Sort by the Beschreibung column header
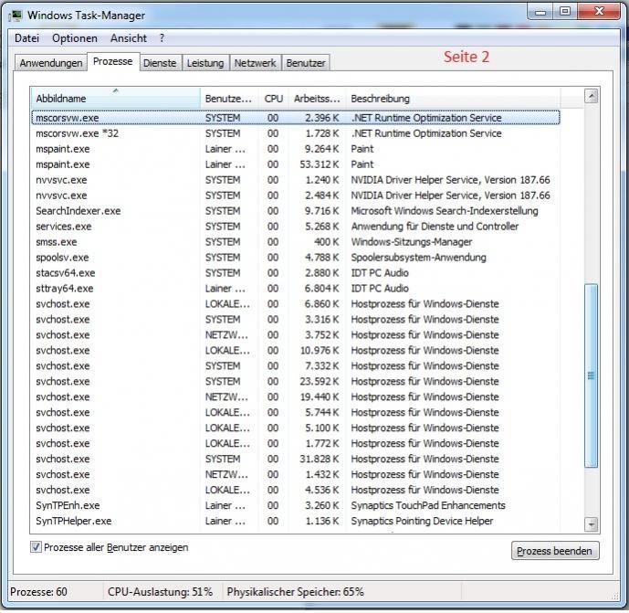The image size is (629, 613). tap(453, 99)
